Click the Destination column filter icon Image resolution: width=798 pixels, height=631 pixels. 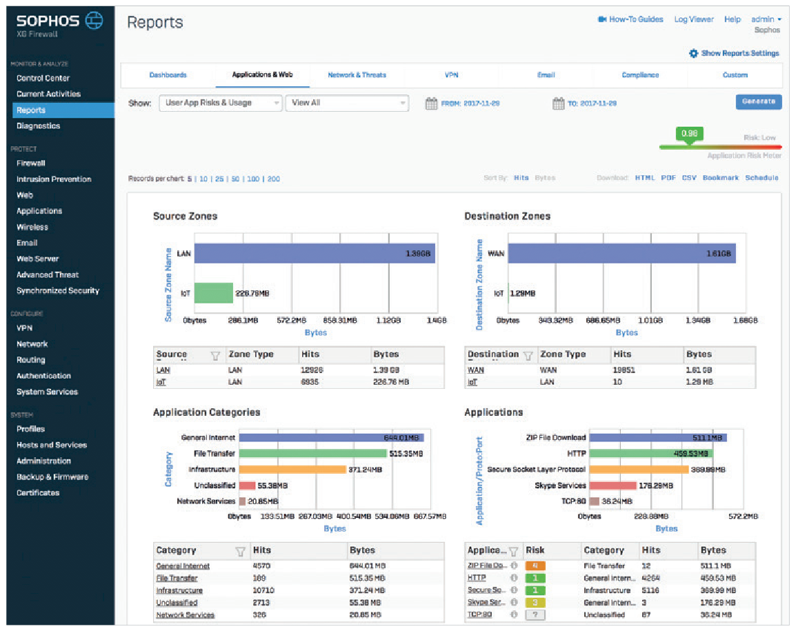coord(528,356)
